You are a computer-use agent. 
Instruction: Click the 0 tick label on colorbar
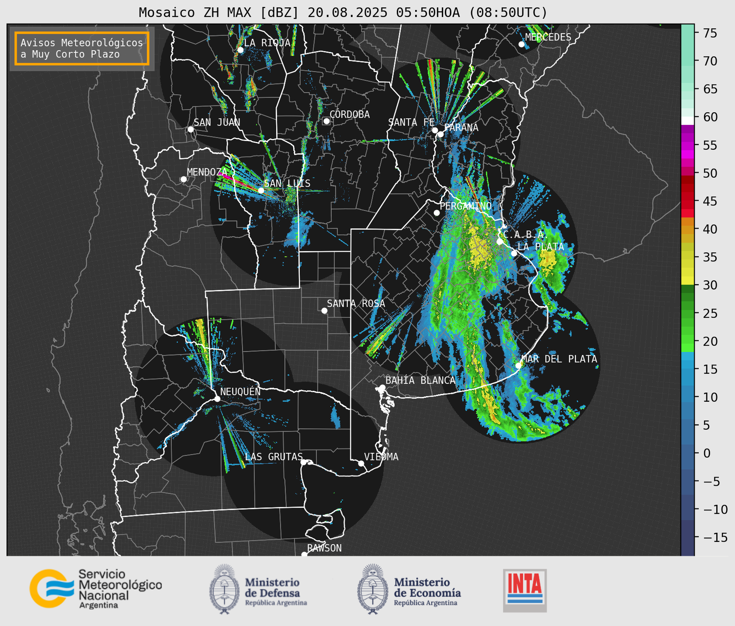click(706, 453)
